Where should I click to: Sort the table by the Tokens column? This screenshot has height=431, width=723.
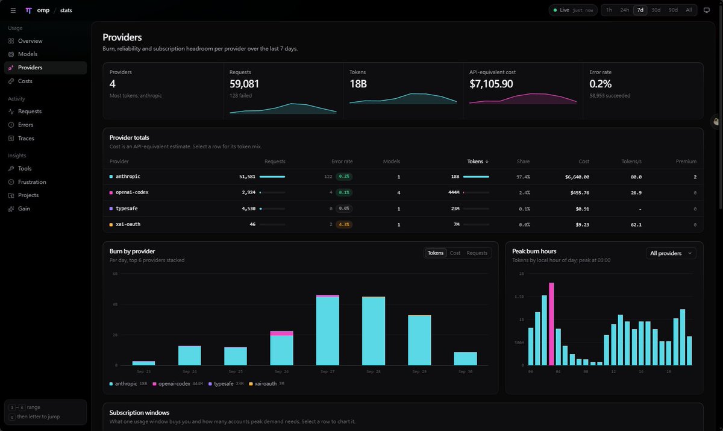coord(478,162)
